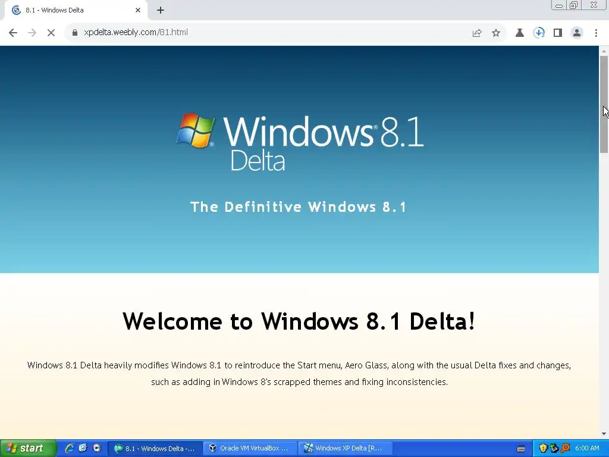
Task: Launch Windows Media Player from quick launch
Action: click(97, 448)
